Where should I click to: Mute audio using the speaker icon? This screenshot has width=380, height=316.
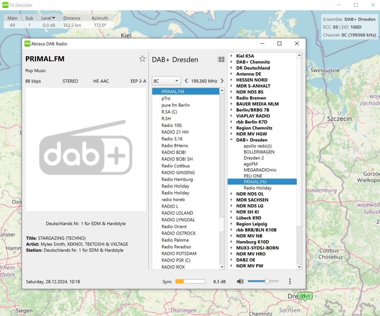(240, 281)
